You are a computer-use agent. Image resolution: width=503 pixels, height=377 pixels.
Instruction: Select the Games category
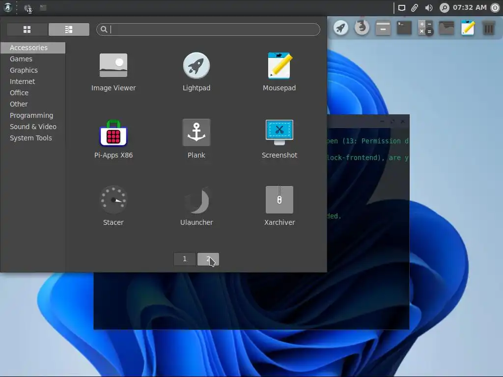pyautogui.click(x=33, y=59)
